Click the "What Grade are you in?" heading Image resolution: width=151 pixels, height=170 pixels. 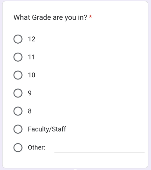50,17
